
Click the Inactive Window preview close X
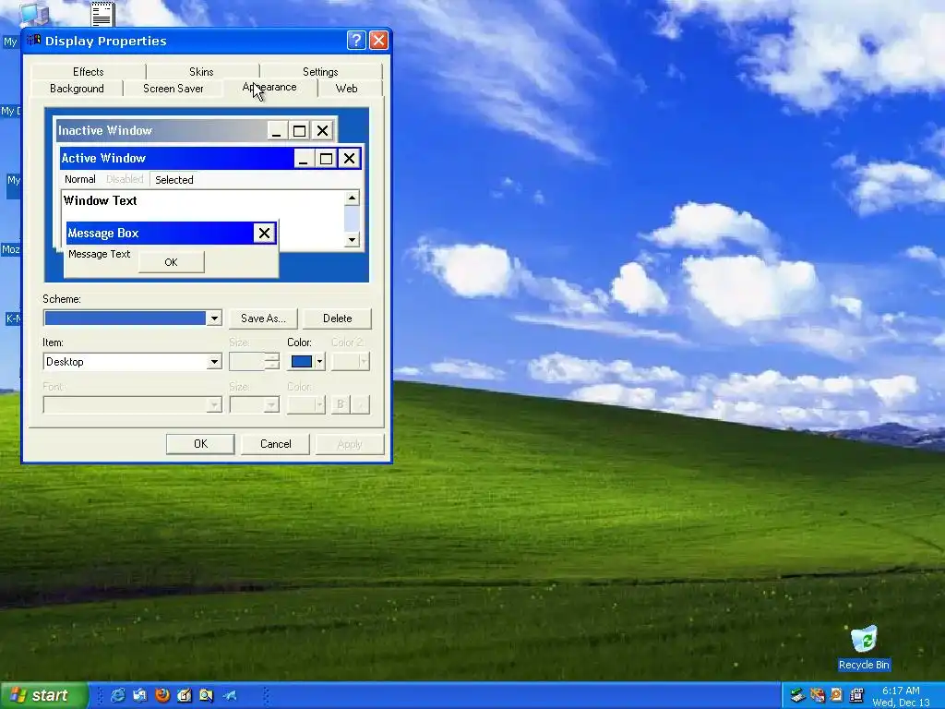tap(322, 131)
